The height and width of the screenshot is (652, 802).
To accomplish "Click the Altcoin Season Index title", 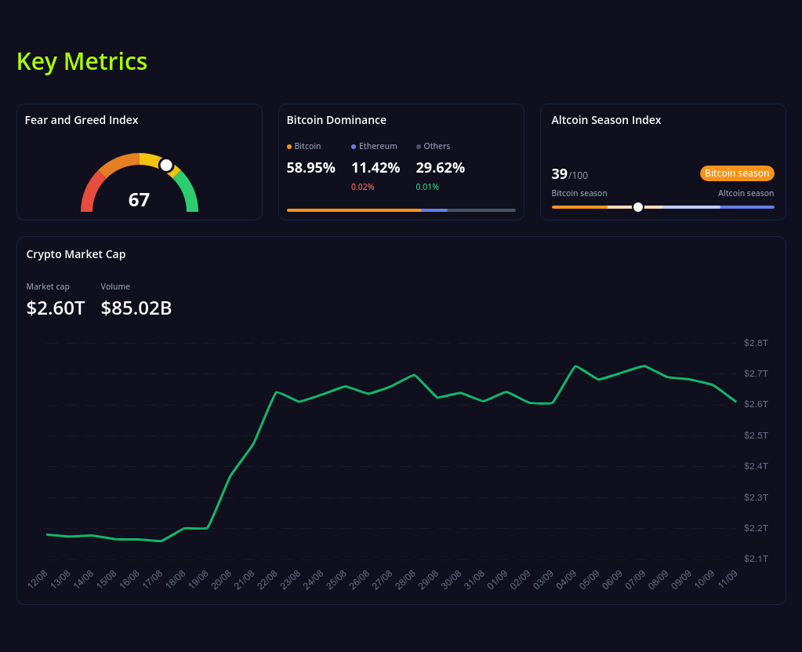I will [x=606, y=120].
